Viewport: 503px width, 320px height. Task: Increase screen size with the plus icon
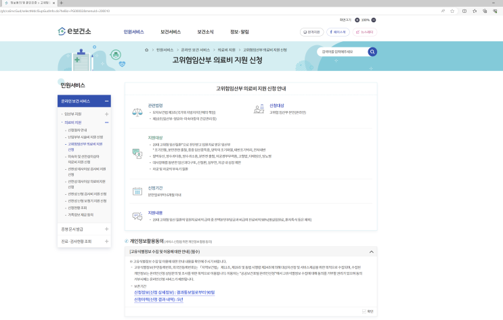tap(357, 20)
